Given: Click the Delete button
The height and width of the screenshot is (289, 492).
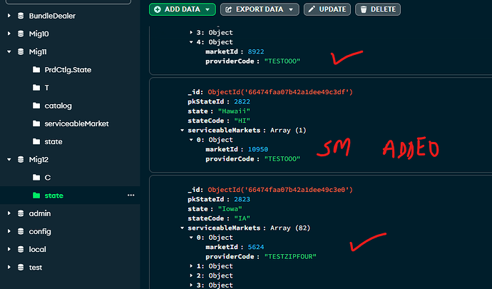Looking at the screenshot, I should pyautogui.click(x=378, y=9).
